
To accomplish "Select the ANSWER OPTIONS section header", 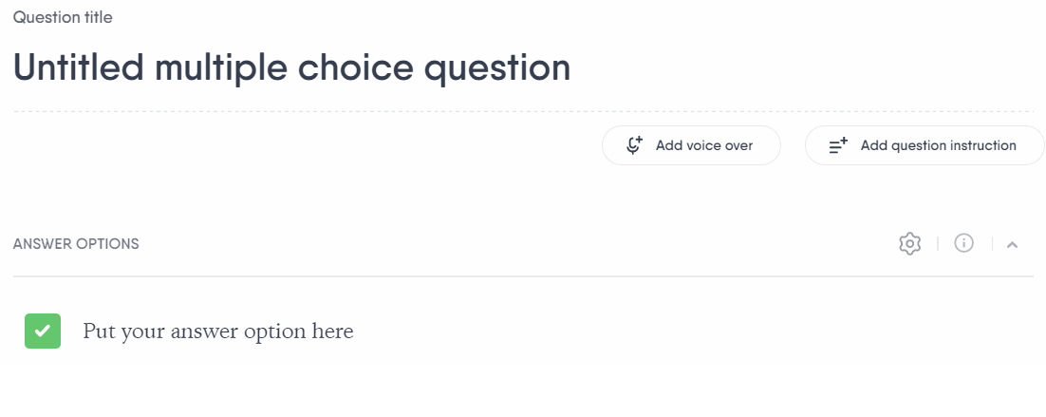I will point(76,244).
